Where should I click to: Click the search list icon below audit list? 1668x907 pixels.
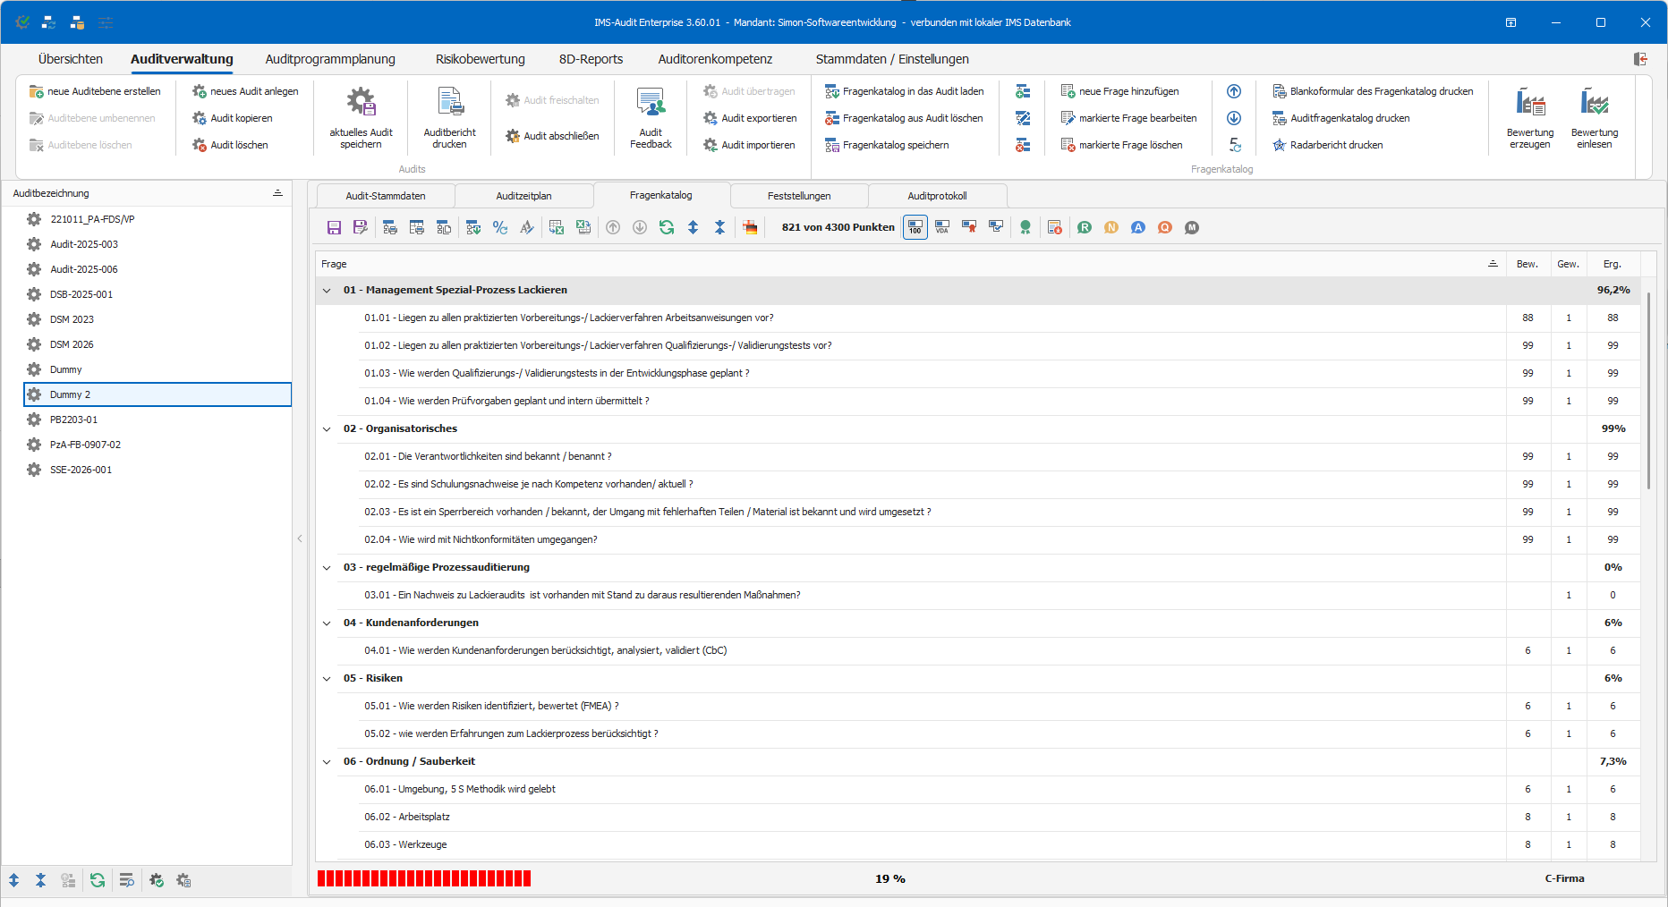click(x=126, y=880)
